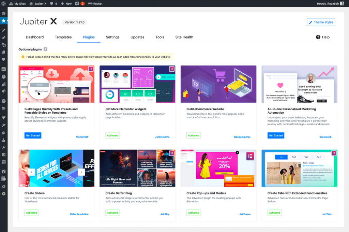Image resolution: width=349 pixels, height=232 pixels.
Task: Switch to the Templates tab
Action: tap(63, 37)
